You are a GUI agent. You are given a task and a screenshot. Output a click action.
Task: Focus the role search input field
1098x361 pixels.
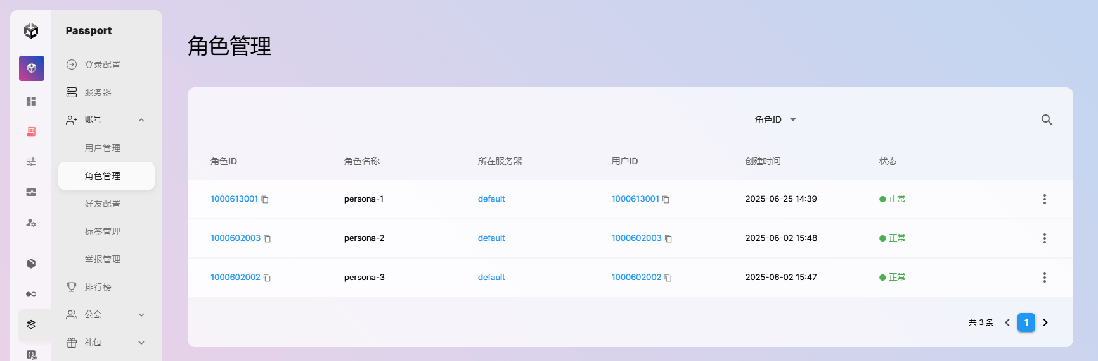click(913, 119)
